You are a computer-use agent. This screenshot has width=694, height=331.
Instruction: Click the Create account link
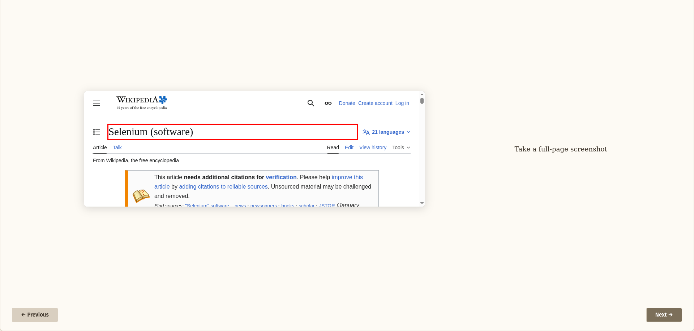click(375, 103)
